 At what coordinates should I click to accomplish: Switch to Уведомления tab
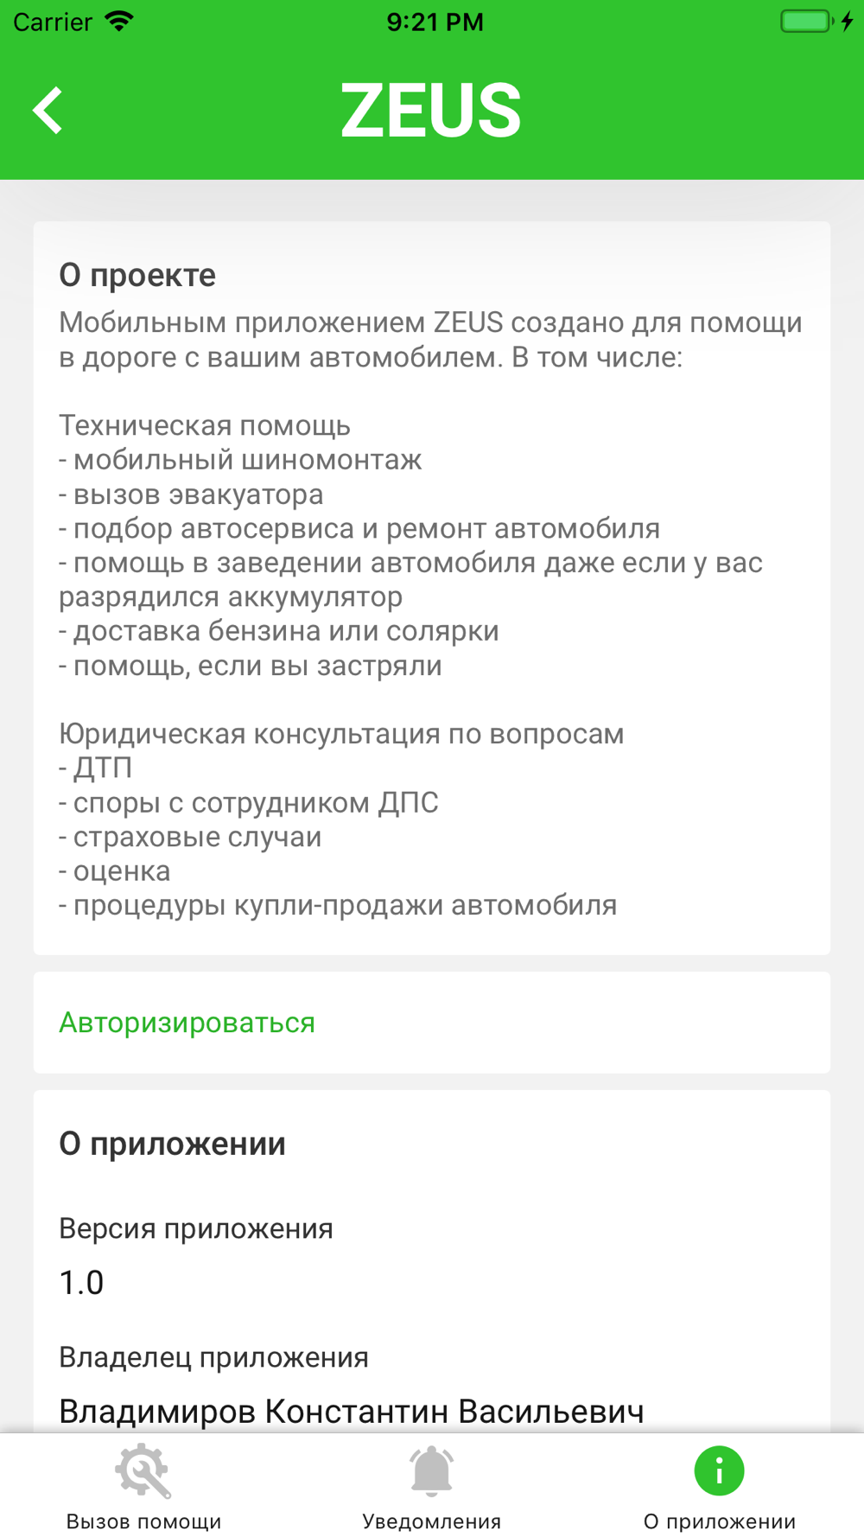(x=431, y=1521)
